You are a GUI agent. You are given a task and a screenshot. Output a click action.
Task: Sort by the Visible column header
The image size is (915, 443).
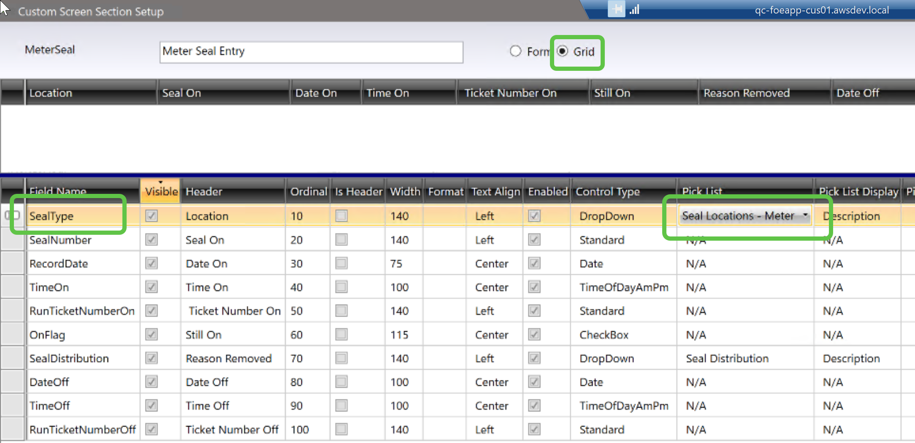pyautogui.click(x=161, y=191)
